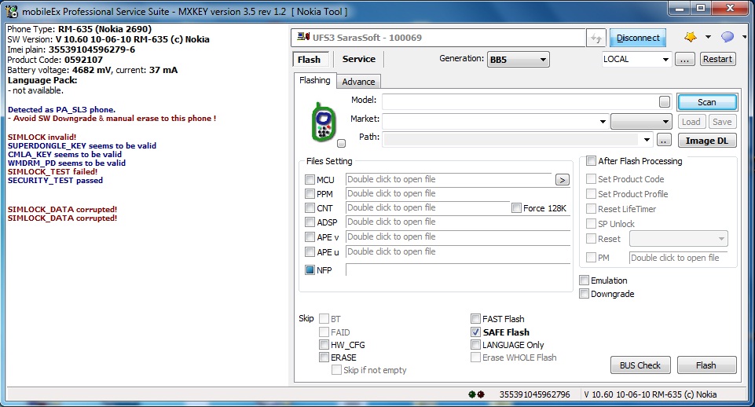The image size is (755, 407).
Task: Click 'Product Code: 0592107' log line
Action: click(x=55, y=60)
